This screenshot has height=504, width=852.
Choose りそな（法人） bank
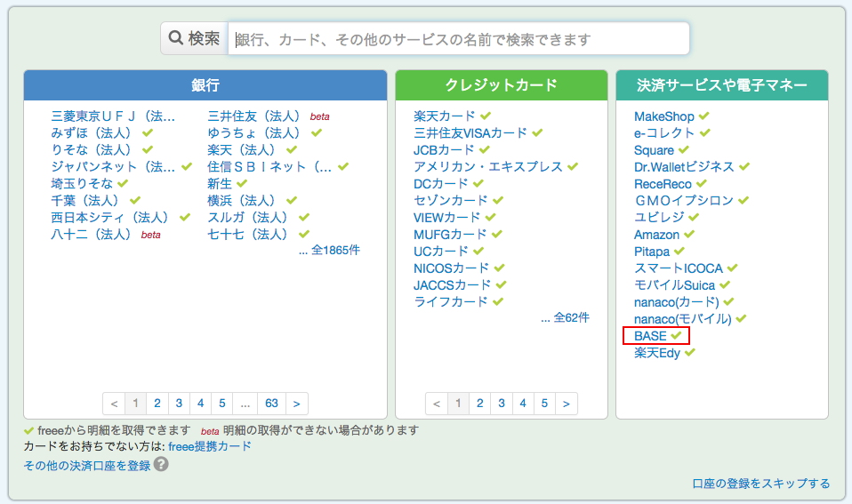(x=92, y=150)
